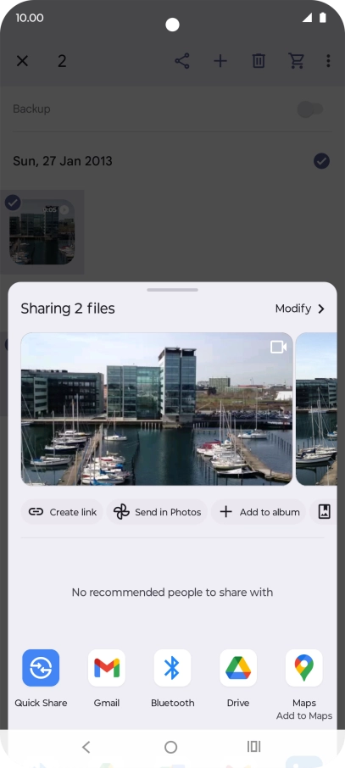Tap the share icon in top toolbar
Screen dimensions: 345x768
tap(181, 61)
